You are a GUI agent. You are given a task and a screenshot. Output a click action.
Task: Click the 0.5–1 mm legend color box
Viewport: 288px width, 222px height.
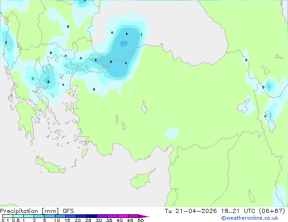tap(18, 216)
